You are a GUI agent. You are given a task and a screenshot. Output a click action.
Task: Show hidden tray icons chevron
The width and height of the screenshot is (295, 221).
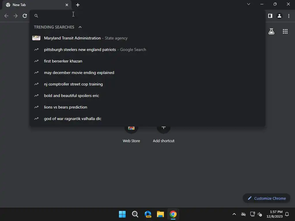point(234,214)
